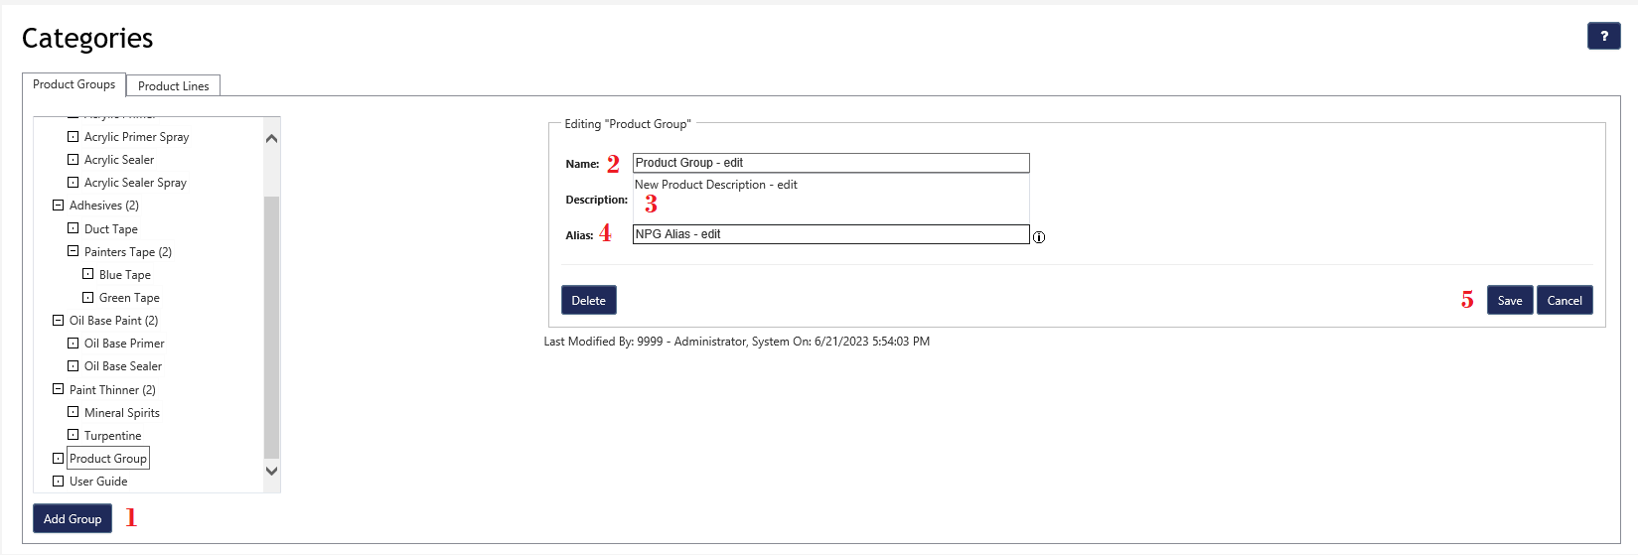Click the Alias text field
Viewport: 1638px width, 555px height.
[x=829, y=234]
